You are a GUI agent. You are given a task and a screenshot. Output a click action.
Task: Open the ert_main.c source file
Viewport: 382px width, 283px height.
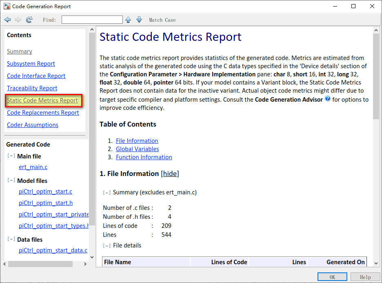click(33, 167)
